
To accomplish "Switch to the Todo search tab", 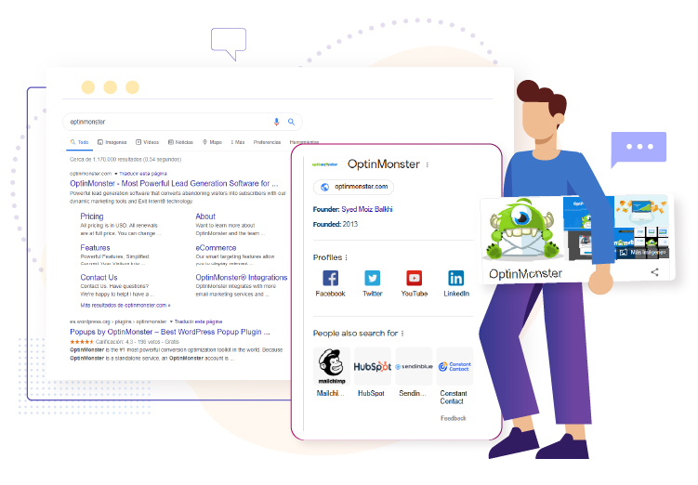I will pyautogui.click(x=79, y=142).
